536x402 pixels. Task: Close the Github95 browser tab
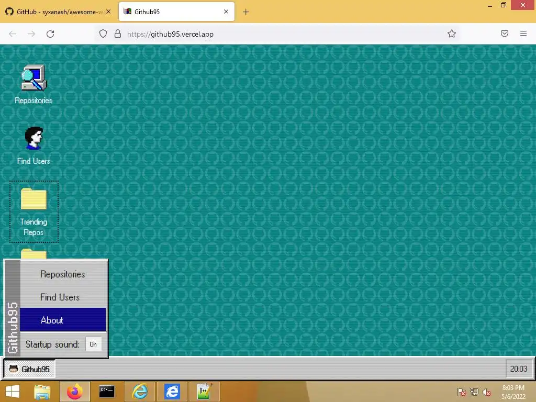pyautogui.click(x=226, y=12)
